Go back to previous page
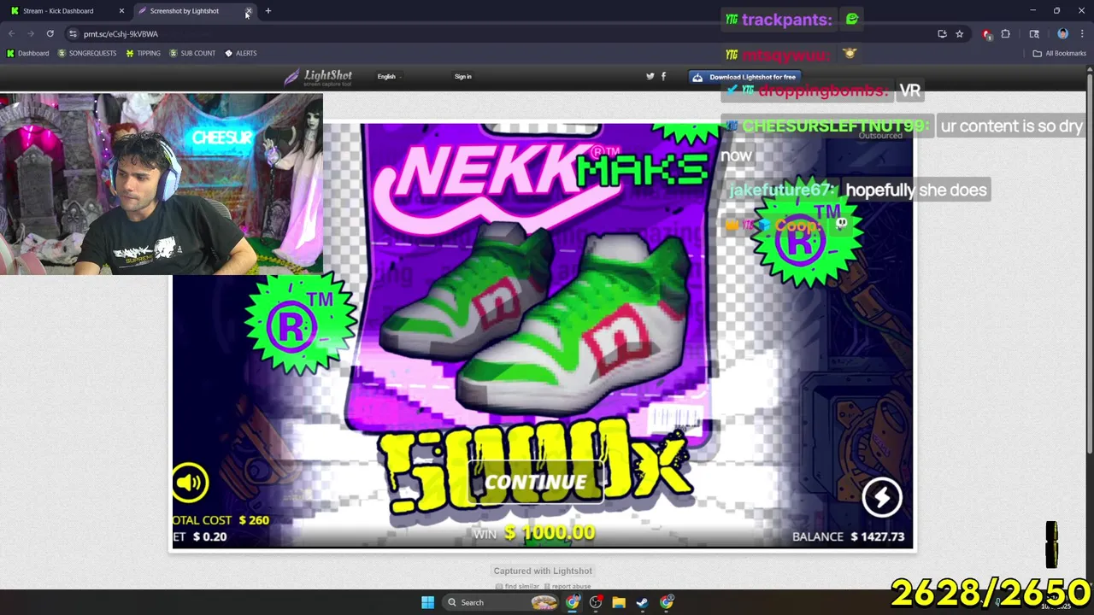Image resolution: width=1094 pixels, height=615 pixels. (12, 34)
